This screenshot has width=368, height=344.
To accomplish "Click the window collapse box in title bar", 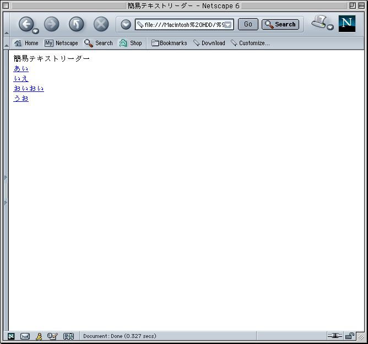I will click(361, 6).
